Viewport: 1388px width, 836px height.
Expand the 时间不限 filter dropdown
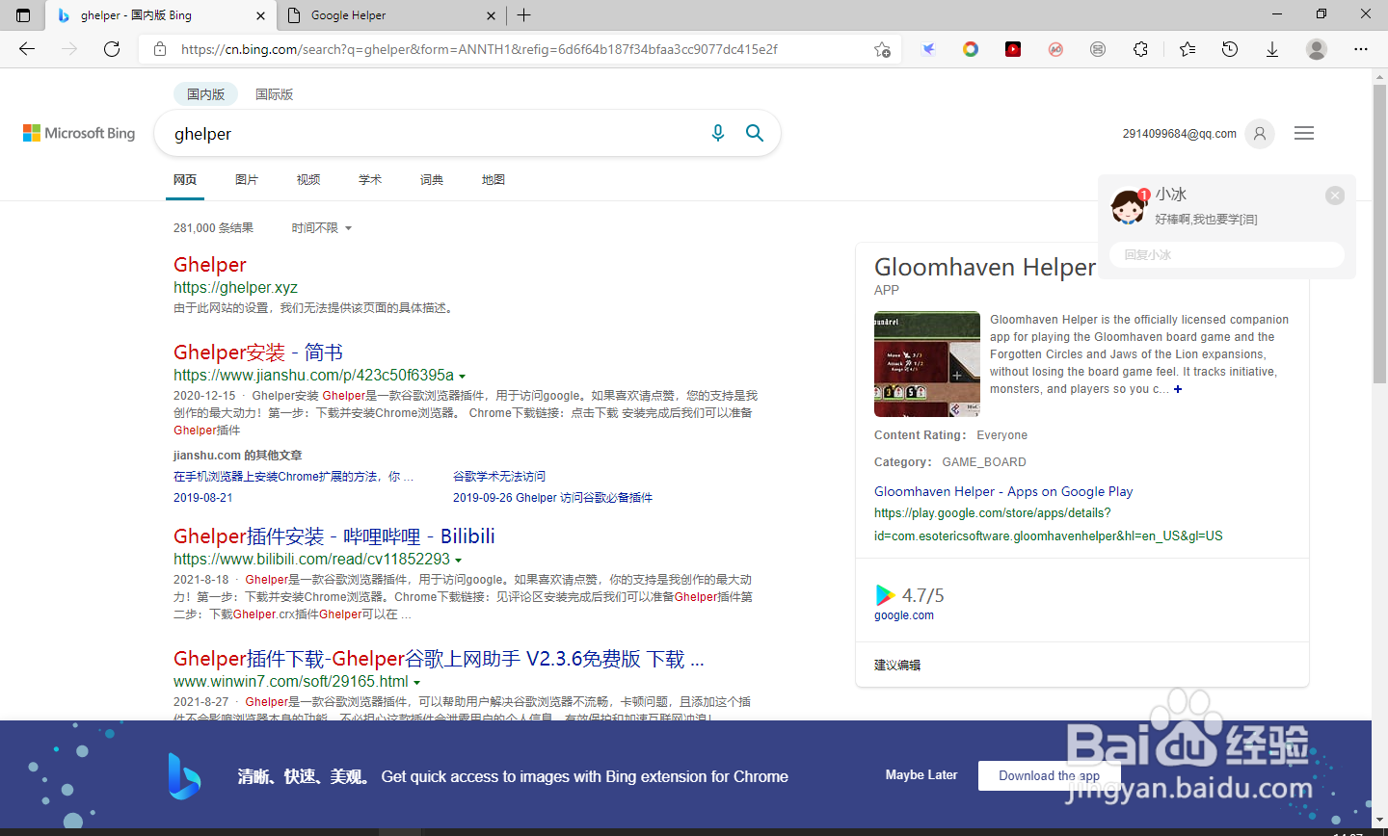(x=322, y=228)
